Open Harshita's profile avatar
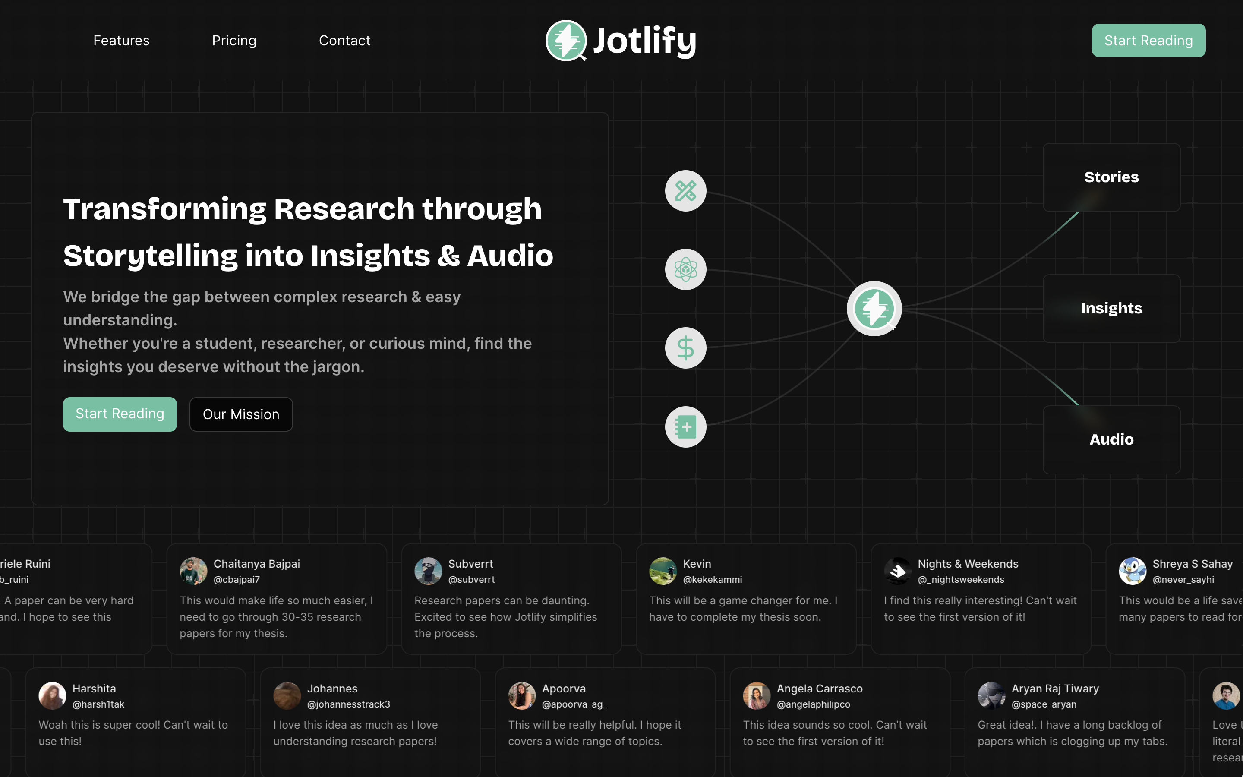This screenshot has height=777, width=1243. [x=52, y=696]
